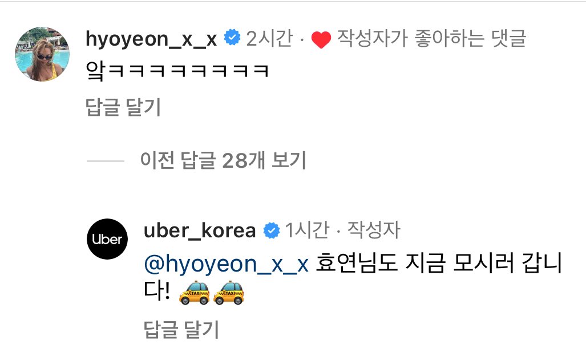Click the '작성자가 좋아하는 댓글' label
This screenshot has width=586, height=352.
[431, 38]
